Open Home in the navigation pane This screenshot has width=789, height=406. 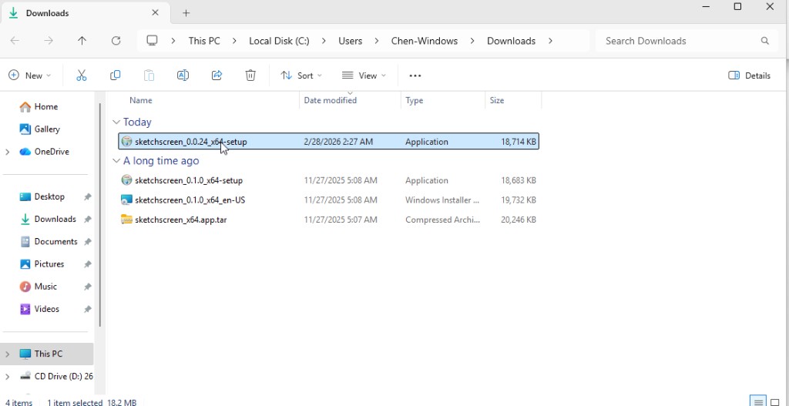(39, 106)
